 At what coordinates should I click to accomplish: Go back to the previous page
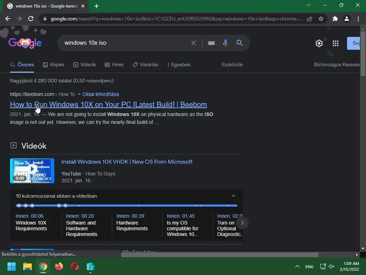coord(8,19)
